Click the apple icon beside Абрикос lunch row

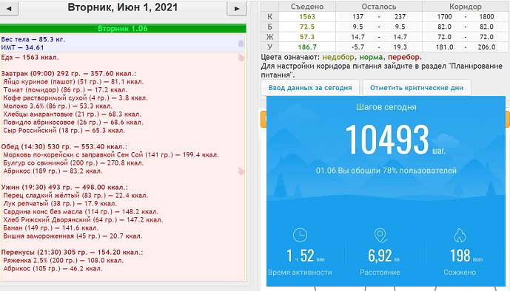(241, 171)
